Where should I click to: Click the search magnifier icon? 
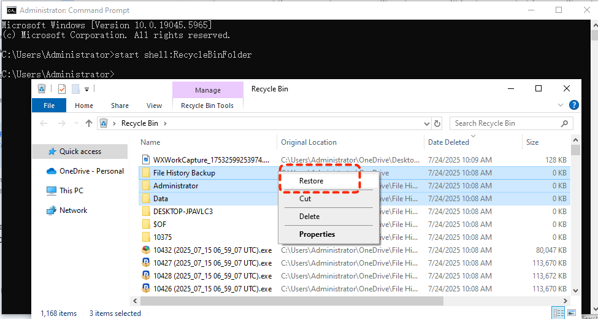tap(564, 123)
